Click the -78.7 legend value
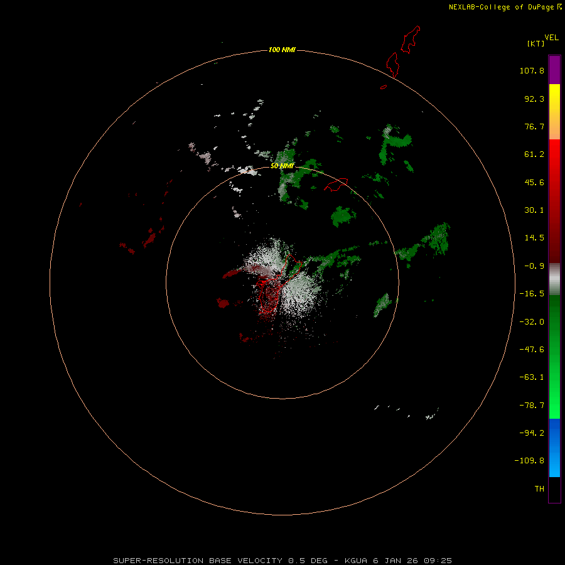 coord(532,406)
